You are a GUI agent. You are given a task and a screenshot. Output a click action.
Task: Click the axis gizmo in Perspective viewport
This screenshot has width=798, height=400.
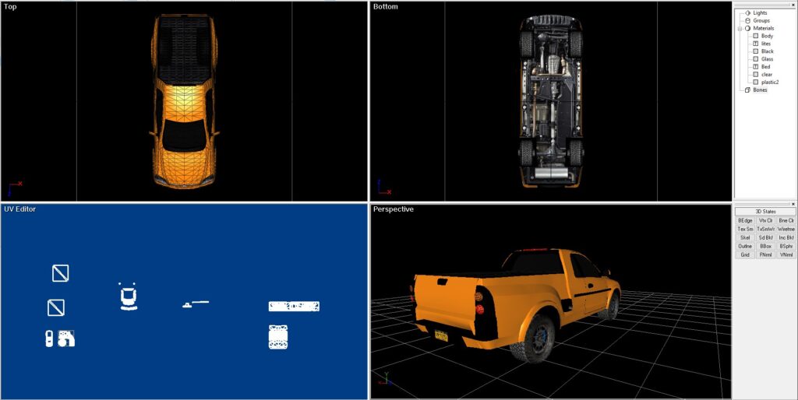(383, 379)
